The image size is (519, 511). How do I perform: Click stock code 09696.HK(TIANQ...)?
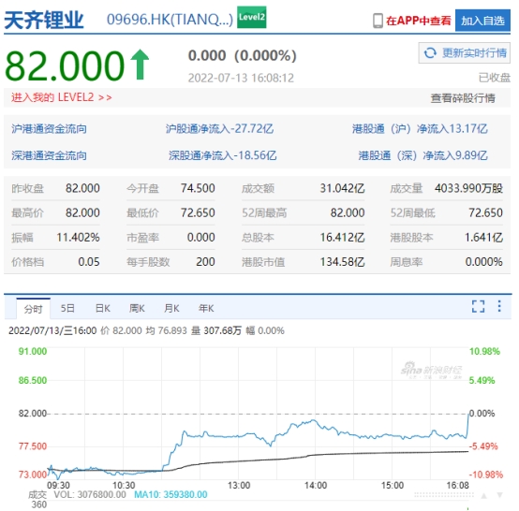(x=170, y=20)
